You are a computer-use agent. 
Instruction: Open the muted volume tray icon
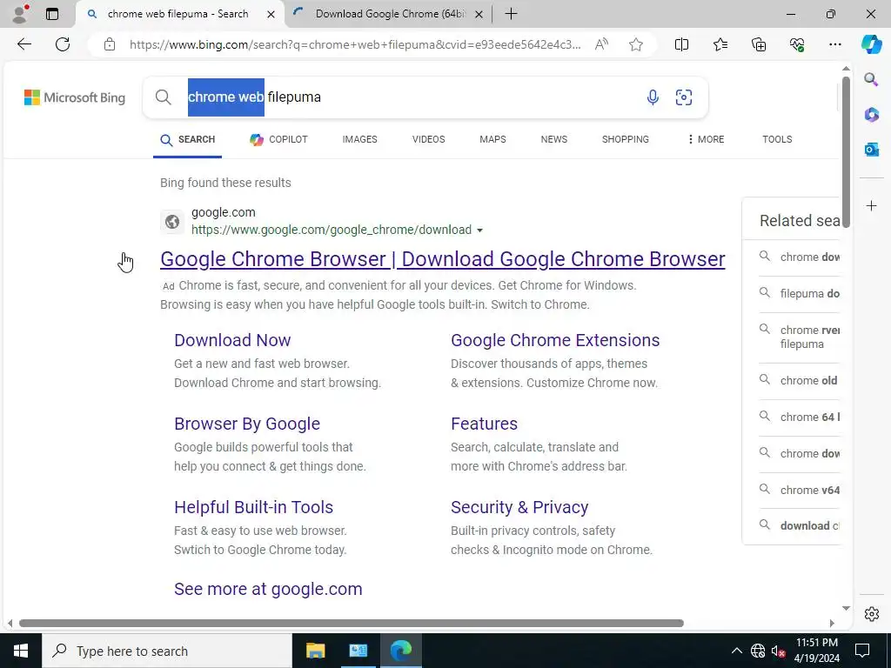click(778, 651)
